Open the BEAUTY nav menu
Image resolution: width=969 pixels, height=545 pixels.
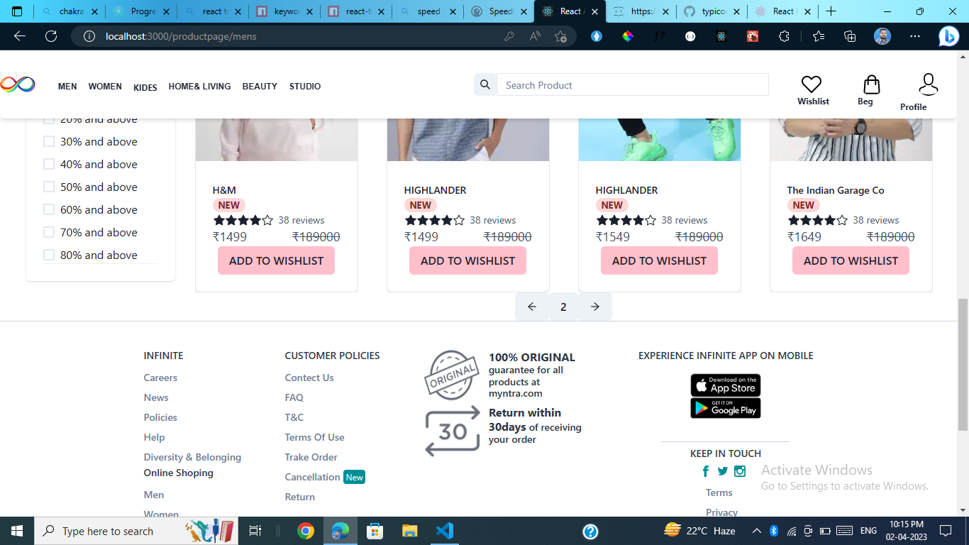pos(260,87)
